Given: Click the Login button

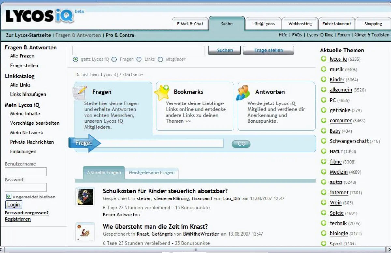Looking at the screenshot, I should [x=14, y=205].
